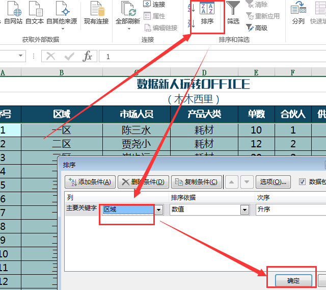
Task: Click the 市场人员 header cell
Action: (137, 114)
